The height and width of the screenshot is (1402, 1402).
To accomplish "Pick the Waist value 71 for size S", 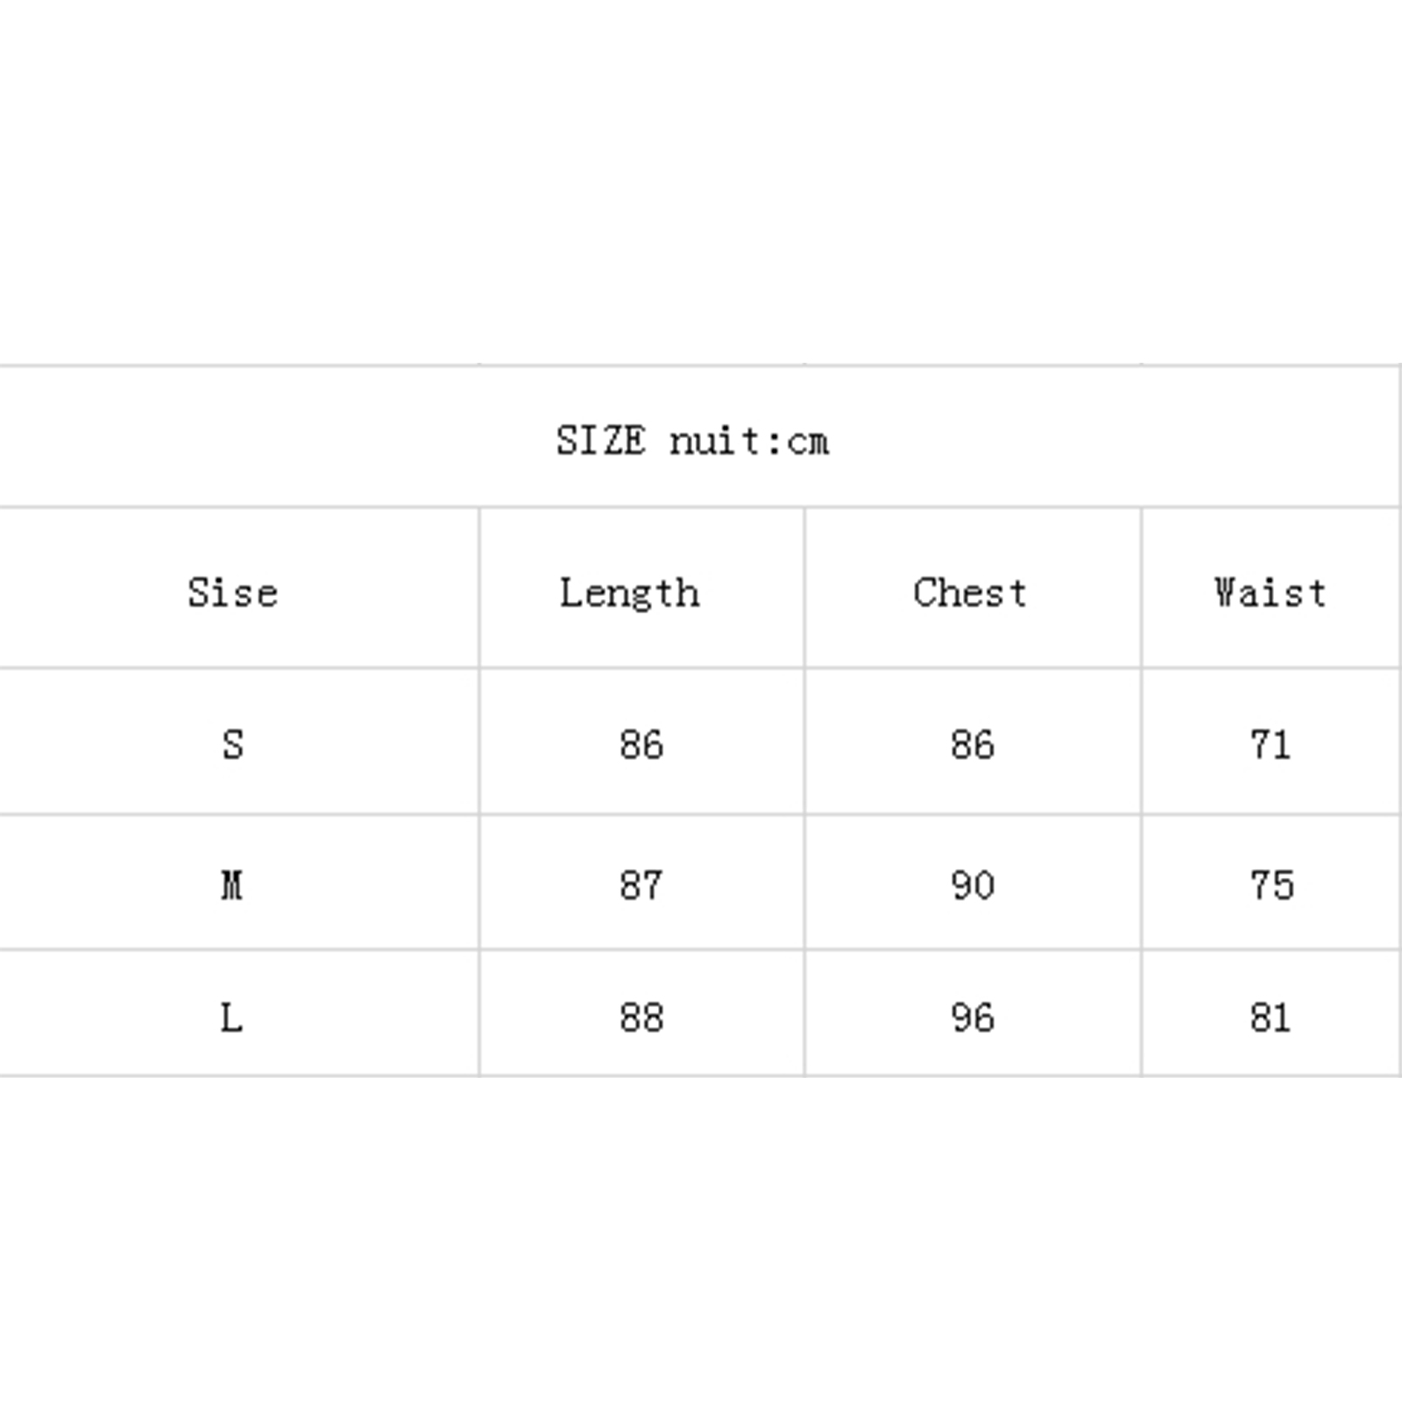I will tap(1271, 745).
